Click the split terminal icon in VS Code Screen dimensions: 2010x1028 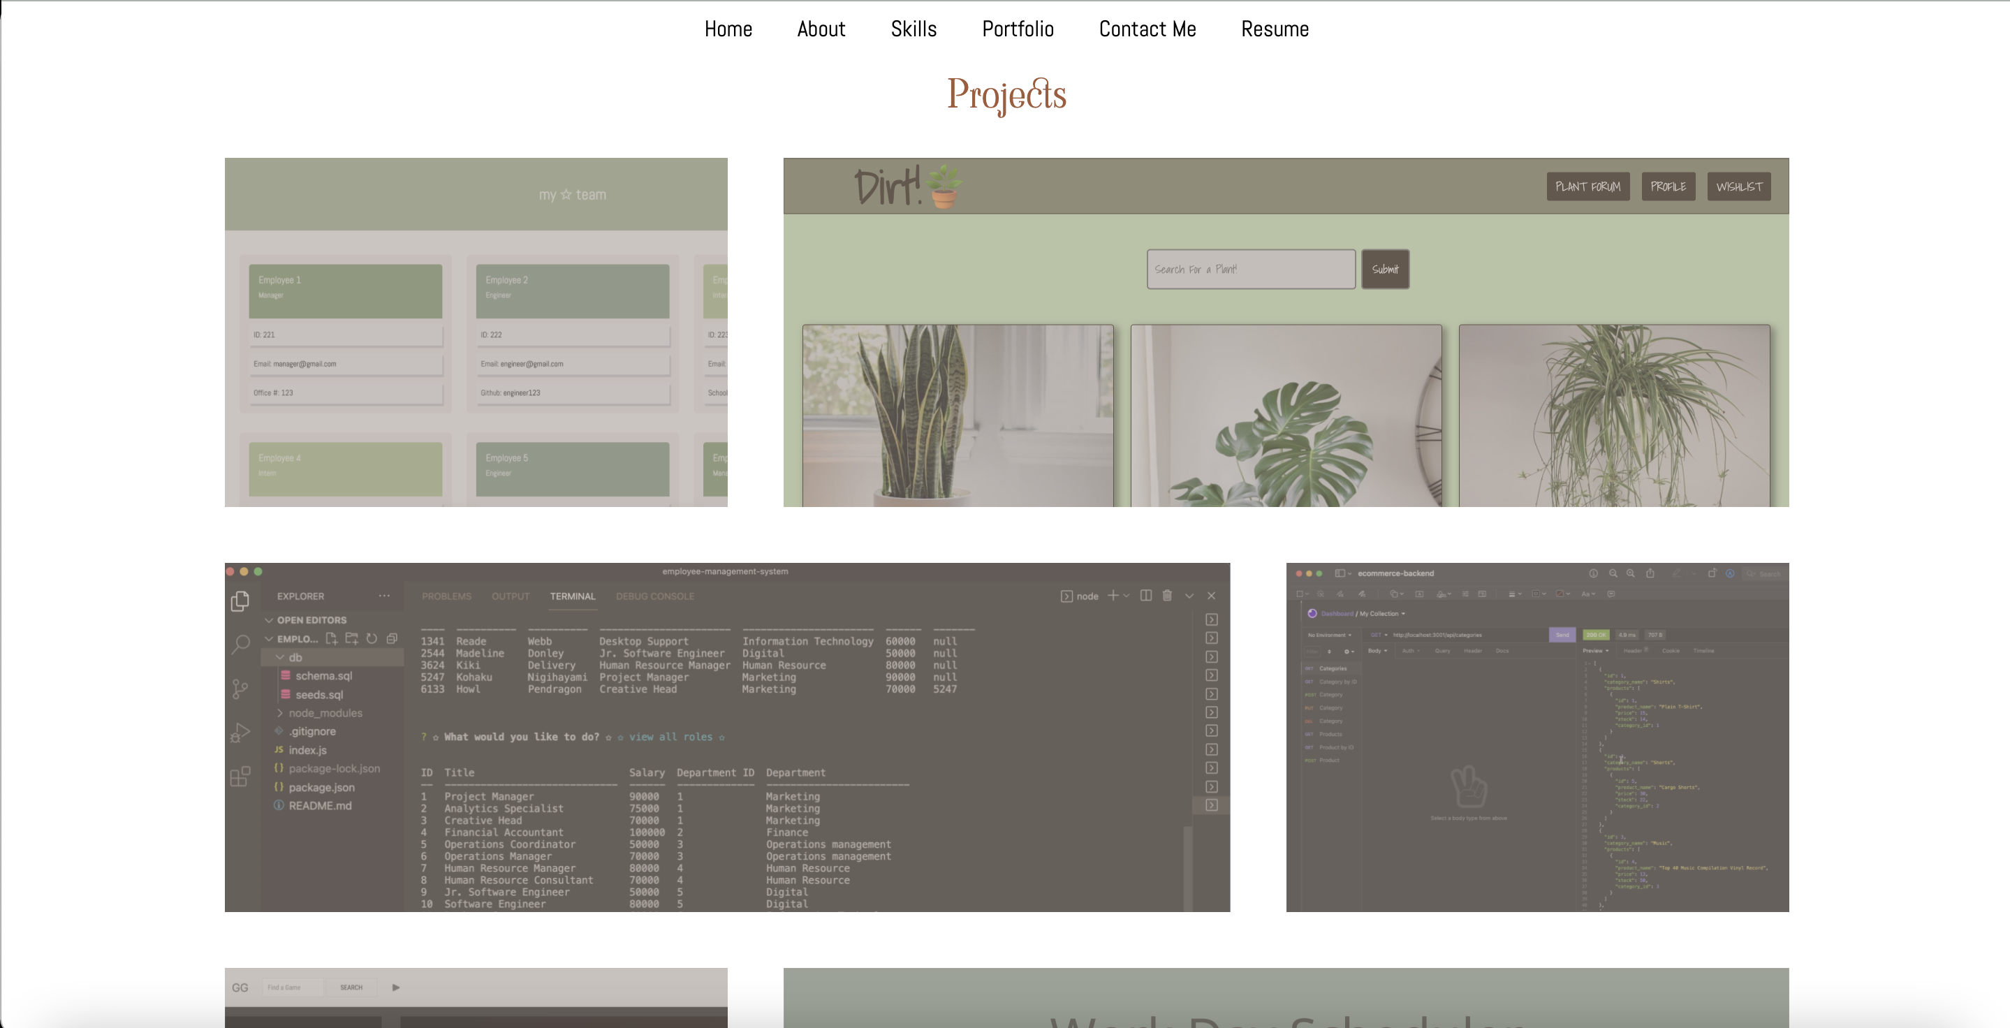[1145, 595]
